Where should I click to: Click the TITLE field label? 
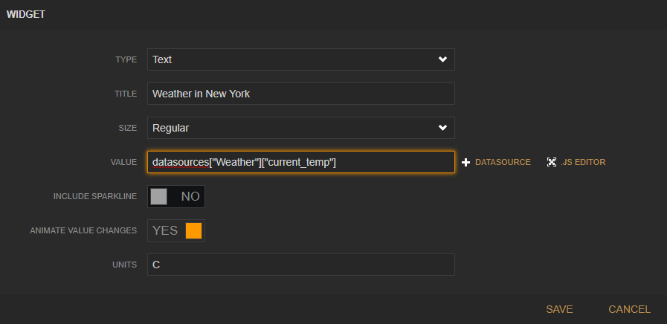[126, 94]
